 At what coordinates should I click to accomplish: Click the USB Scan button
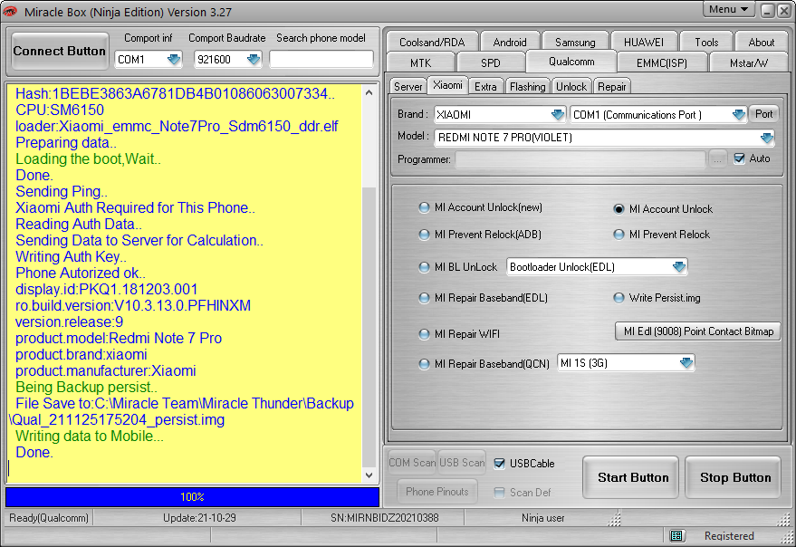(462, 463)
